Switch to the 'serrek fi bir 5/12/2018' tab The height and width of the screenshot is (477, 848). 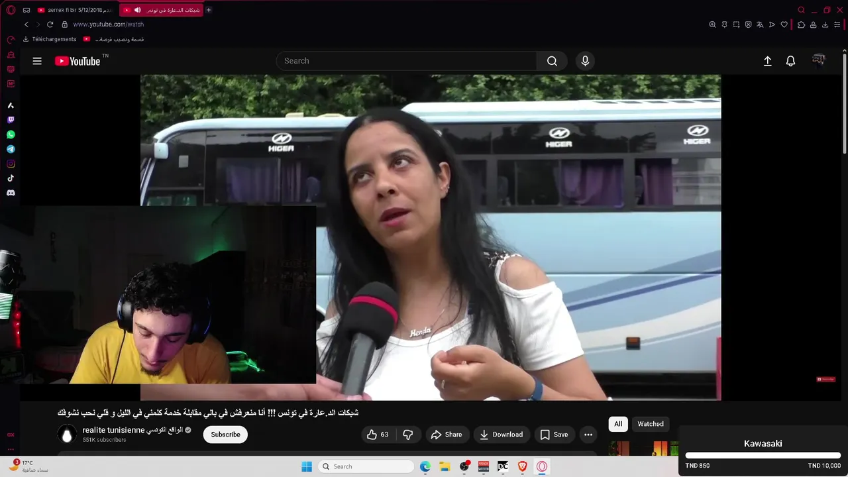[x=75, y=10]
